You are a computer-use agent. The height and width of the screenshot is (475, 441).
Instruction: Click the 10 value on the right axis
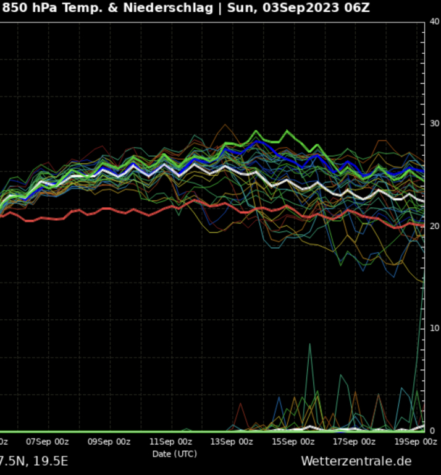(x=434, y=328)
